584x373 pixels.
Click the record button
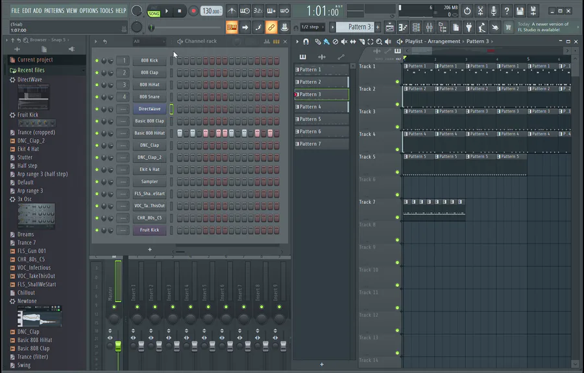(193, 11)
